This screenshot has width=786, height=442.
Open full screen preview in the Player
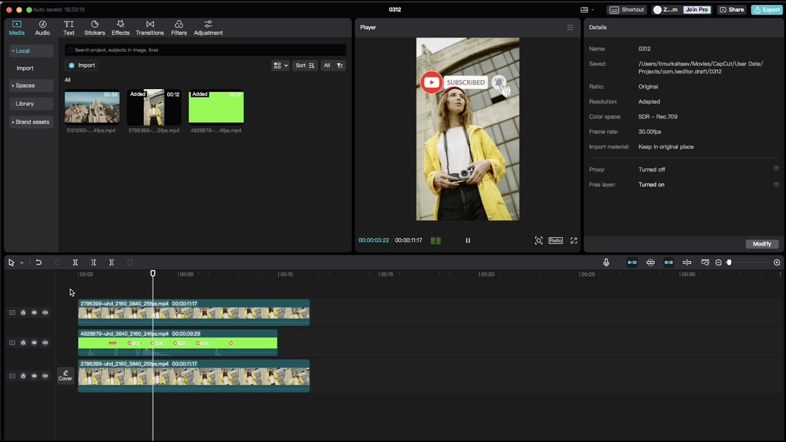pos(574,241)
